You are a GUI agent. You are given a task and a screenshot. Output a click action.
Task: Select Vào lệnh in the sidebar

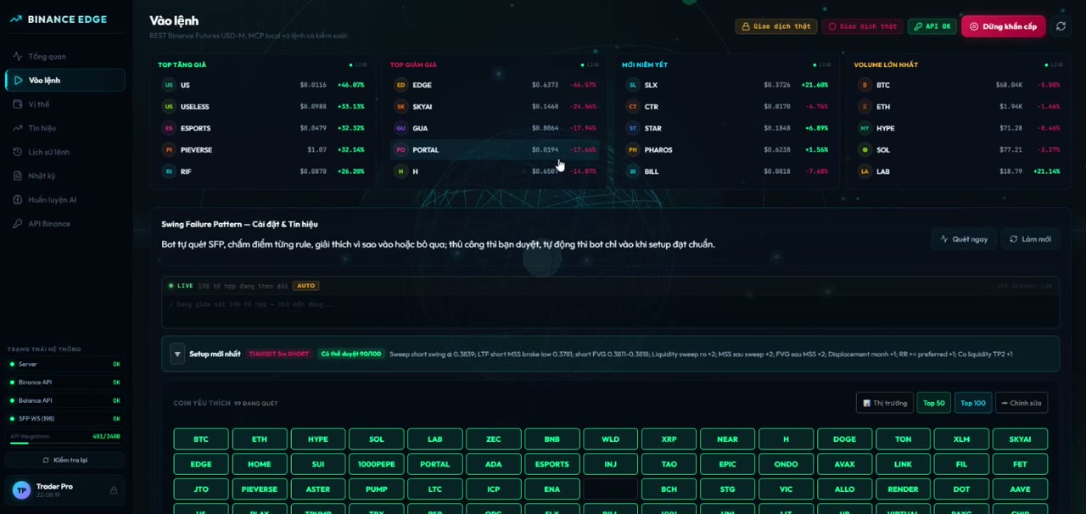pos(65,81)
